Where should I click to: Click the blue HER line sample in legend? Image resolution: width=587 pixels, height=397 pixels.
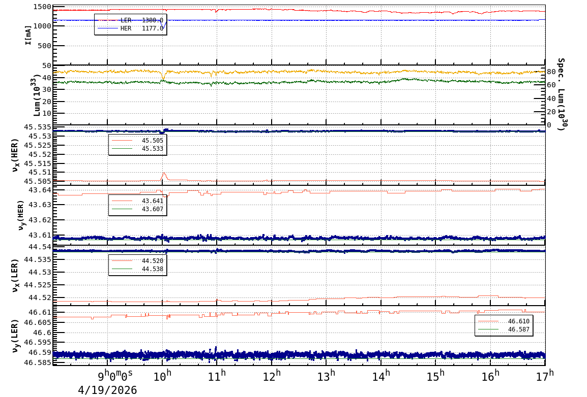[108, 28]
